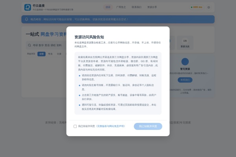This screenshot has width=236, height=157.
Task: Open the 联系我们 nav item
Action: 136,7
